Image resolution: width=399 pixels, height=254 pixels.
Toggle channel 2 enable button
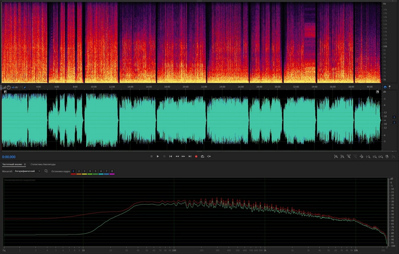coord(394,122)
